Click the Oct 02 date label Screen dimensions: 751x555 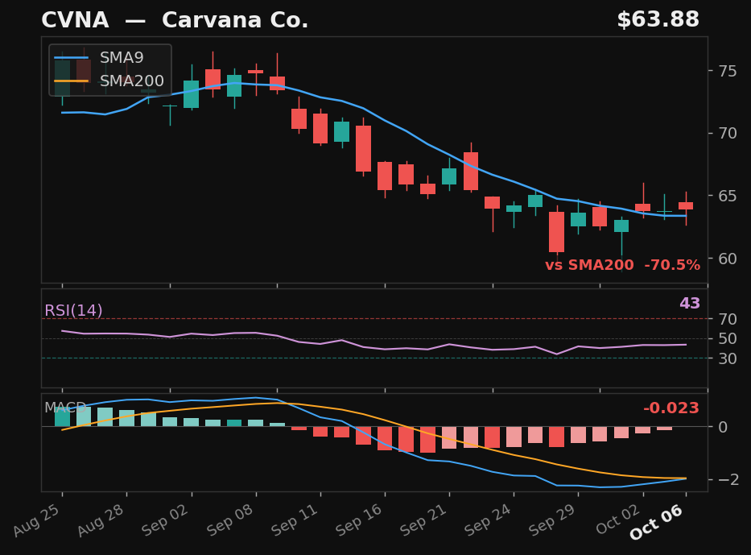[x=618, y=520]
